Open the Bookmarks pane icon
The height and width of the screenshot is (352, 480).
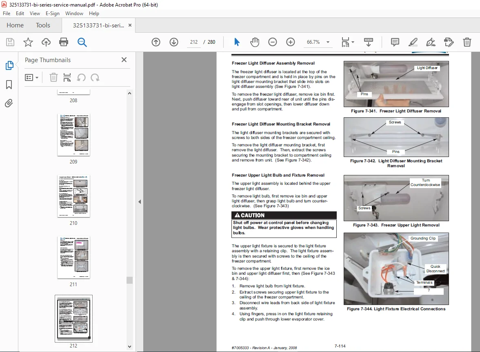coord(9,85)
